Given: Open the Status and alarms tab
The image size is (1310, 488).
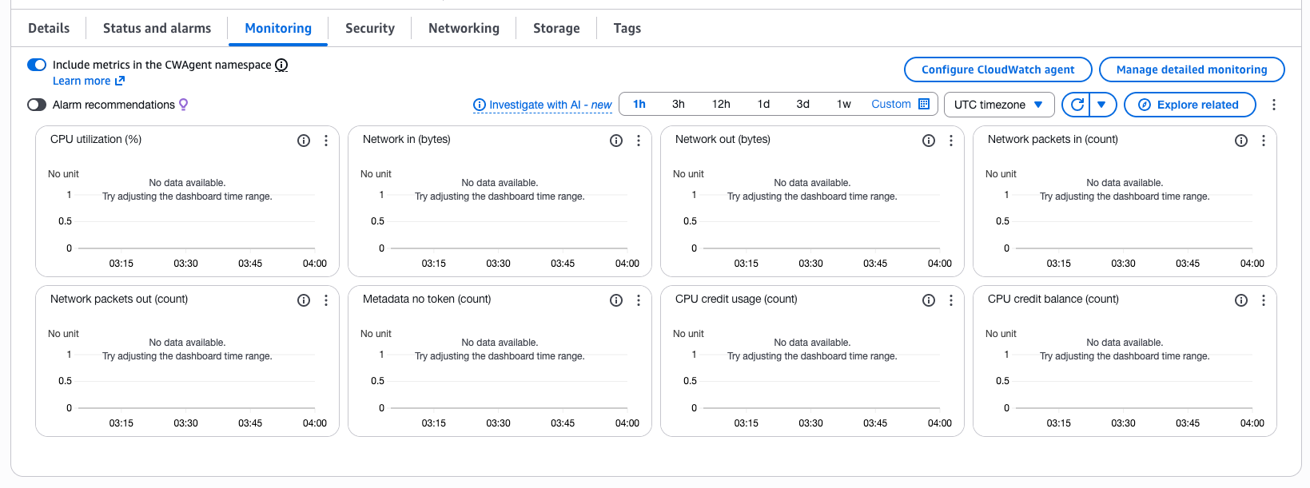Looking at the screenshot, I should pyautogui.click(x=157, y=29).
